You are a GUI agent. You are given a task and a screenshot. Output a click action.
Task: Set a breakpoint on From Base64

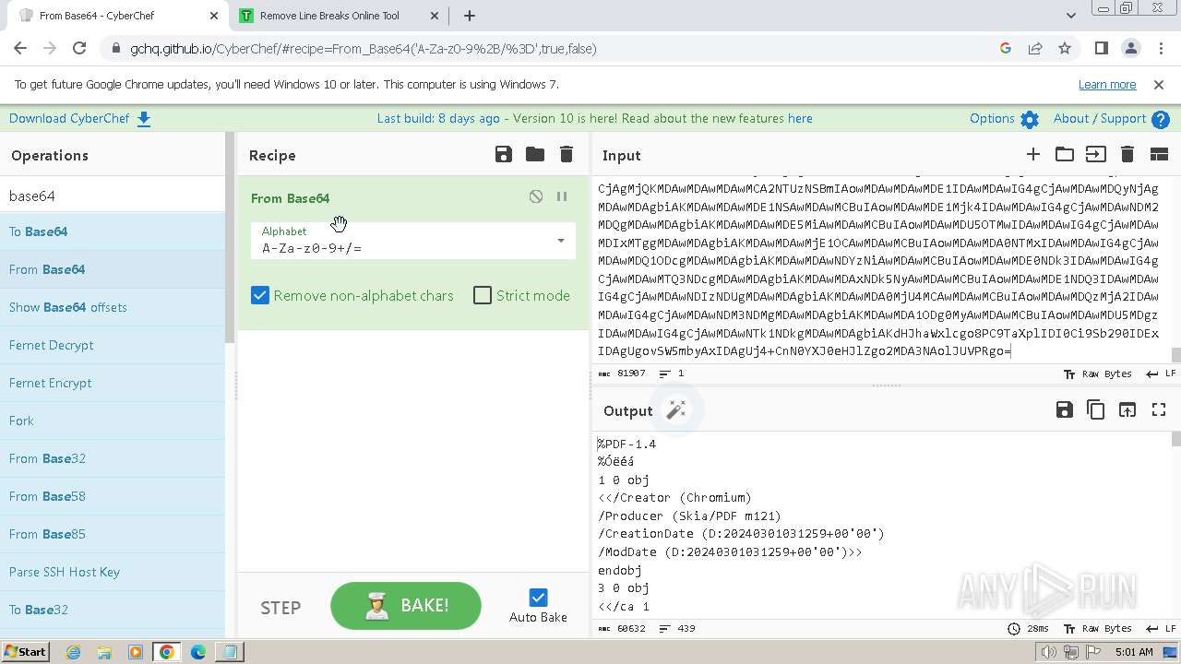point(562,196)
